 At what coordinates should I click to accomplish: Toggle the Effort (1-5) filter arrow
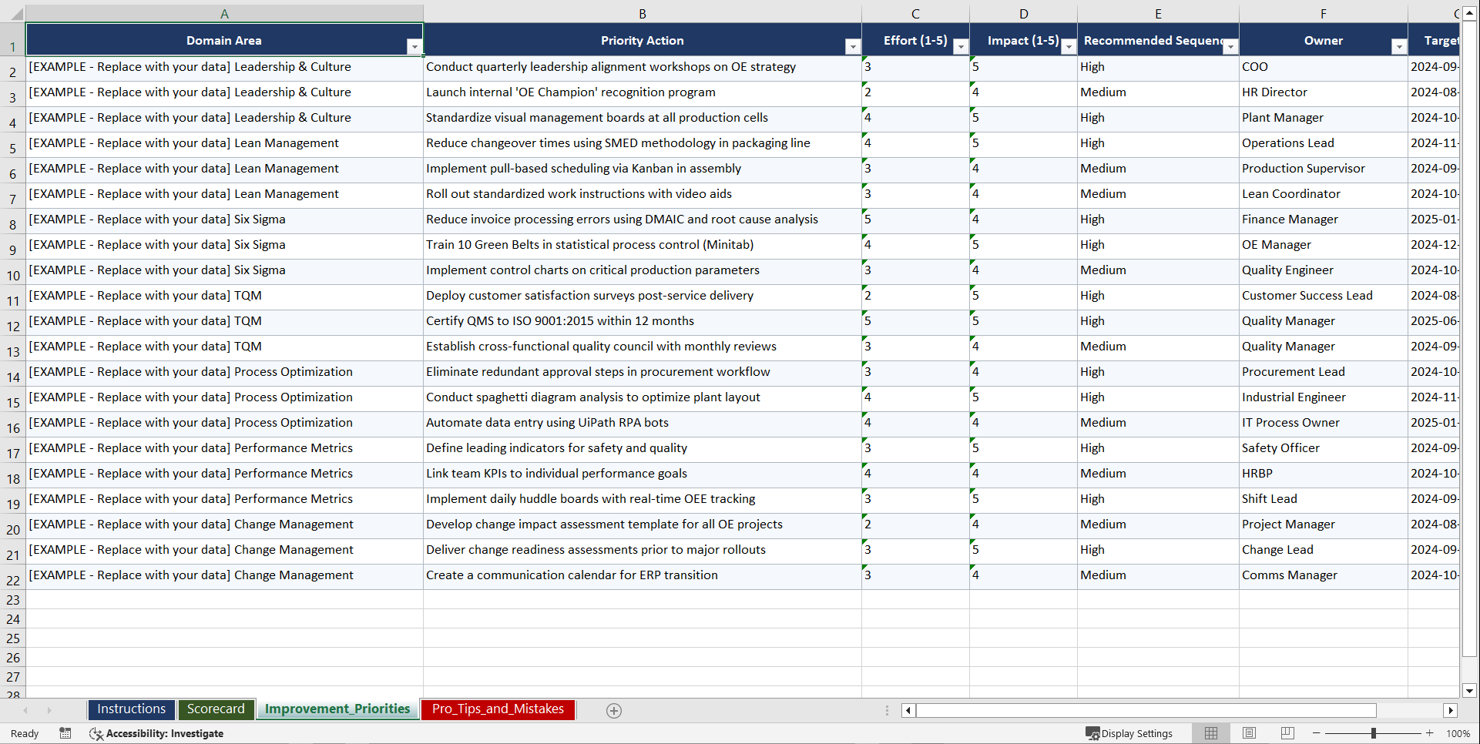[x=961, y=46]
